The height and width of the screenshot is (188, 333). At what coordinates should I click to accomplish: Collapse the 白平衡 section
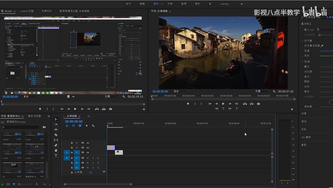coord(302,41)
